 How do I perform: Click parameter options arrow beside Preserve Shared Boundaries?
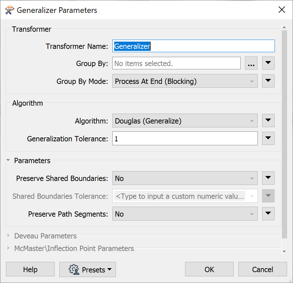pos(268,178)
